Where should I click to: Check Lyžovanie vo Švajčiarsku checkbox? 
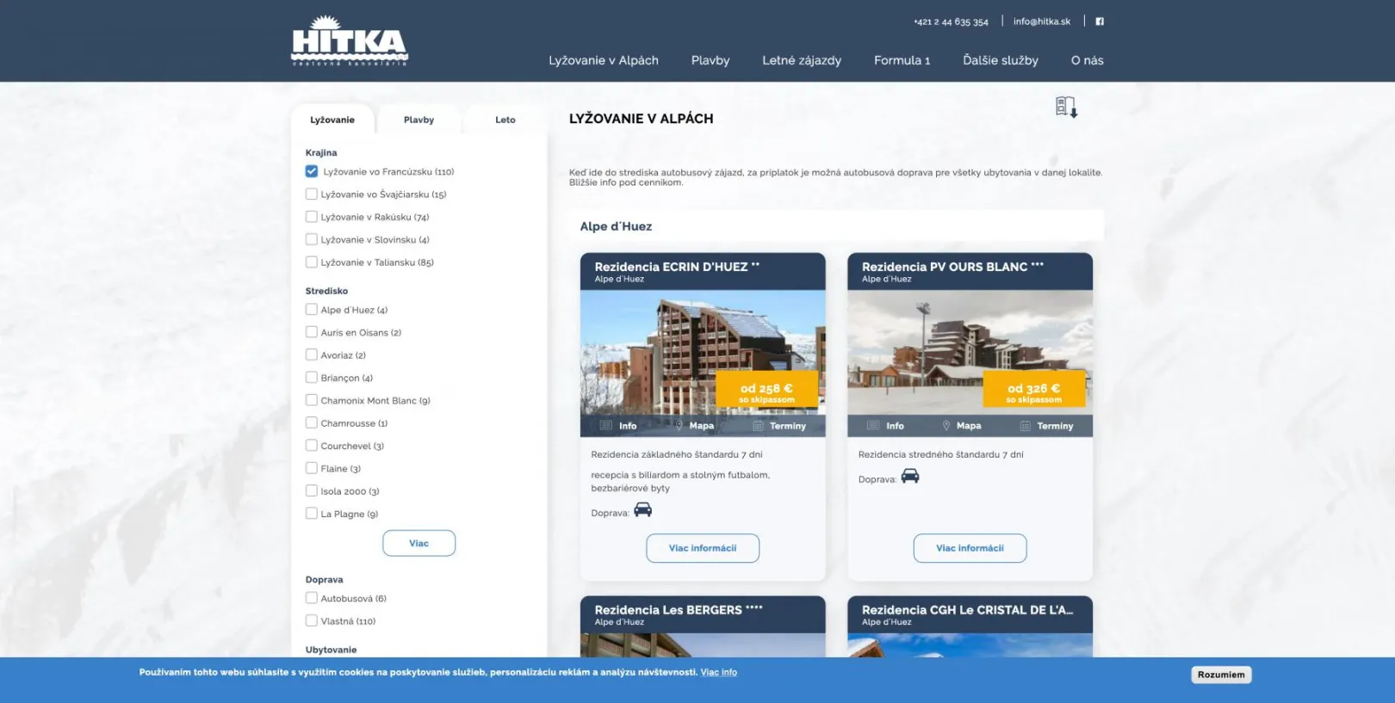click(312, 194)
